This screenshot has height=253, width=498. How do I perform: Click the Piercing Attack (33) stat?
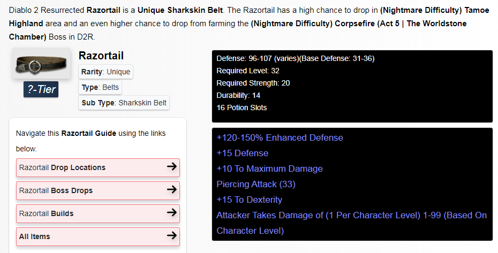[256, 184]
